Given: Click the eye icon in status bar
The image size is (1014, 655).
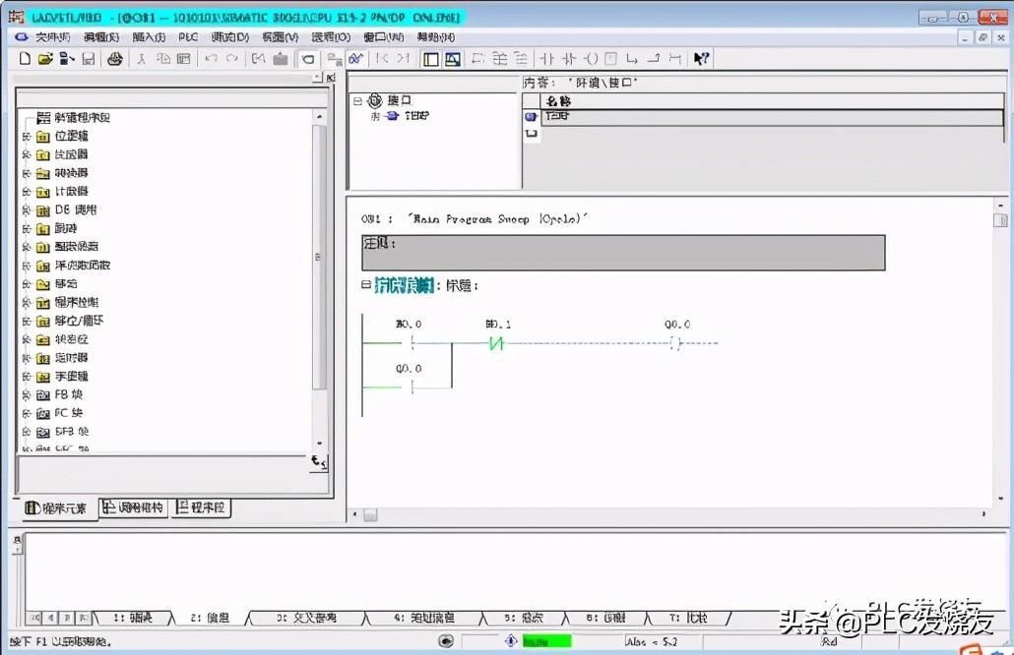Looking at the screenshot, I should pyautogui.click(x=446, y=641).
